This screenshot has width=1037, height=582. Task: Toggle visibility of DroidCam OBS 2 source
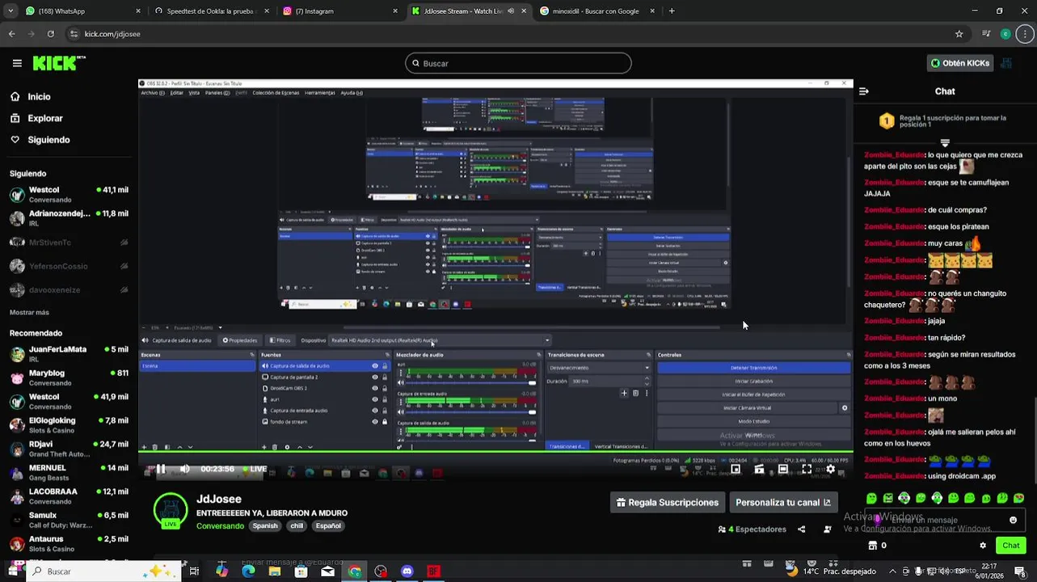click(x=374, y=388)
